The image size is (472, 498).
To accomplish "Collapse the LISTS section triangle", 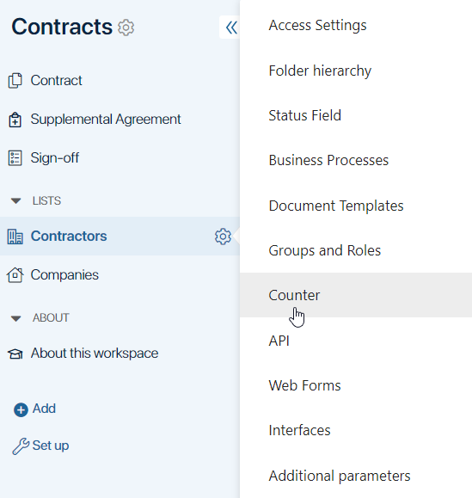I will [x=15, y=200].
